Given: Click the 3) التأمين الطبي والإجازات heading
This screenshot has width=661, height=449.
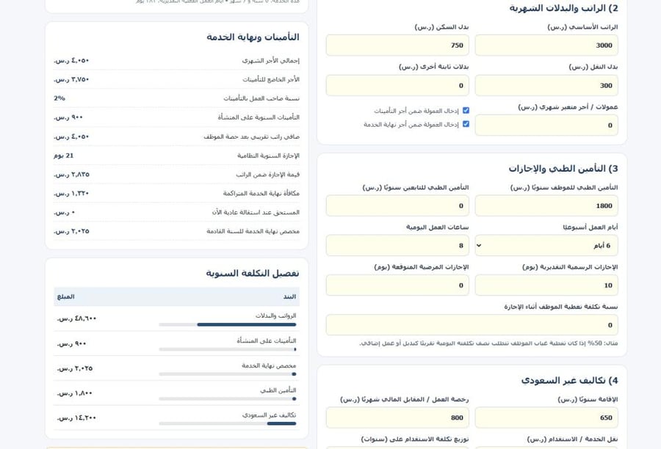Looking at the screenshot, I should click(563, 169).
